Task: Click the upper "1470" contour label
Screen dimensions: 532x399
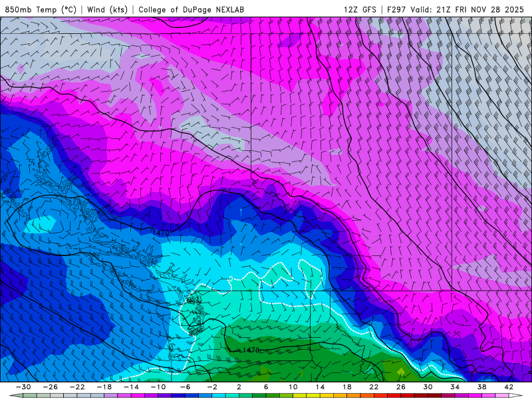Action: tap(161, 232)
